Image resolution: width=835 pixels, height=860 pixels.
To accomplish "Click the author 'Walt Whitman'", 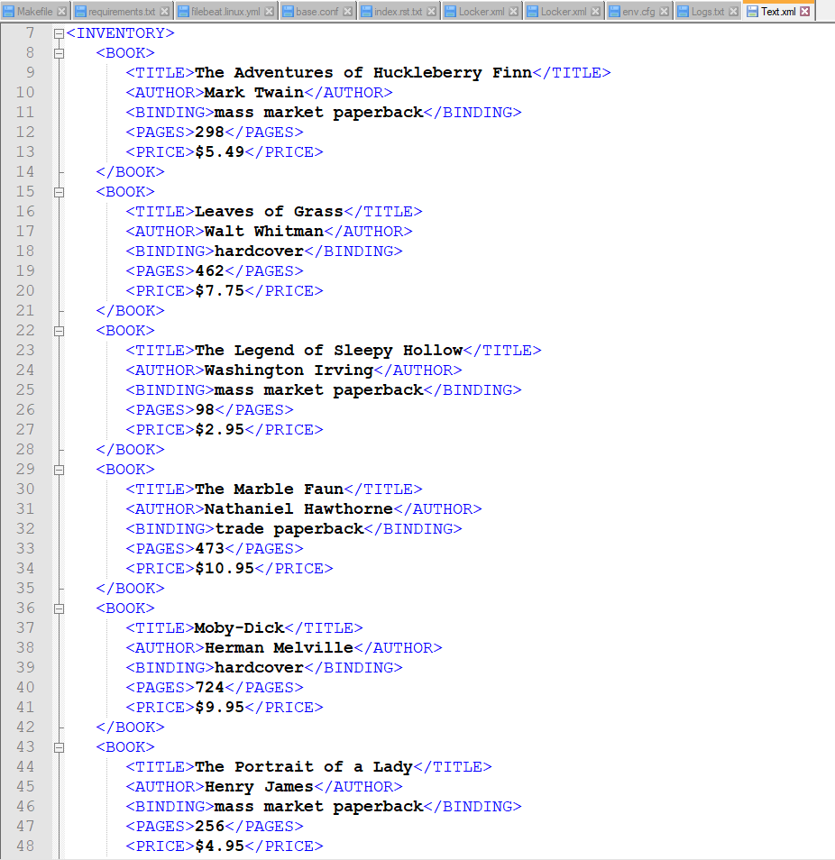I will pyautogui.click(x=264, y=232).
